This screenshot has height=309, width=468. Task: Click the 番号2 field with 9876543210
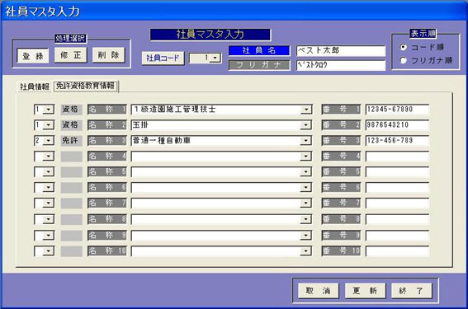[397, 125]
